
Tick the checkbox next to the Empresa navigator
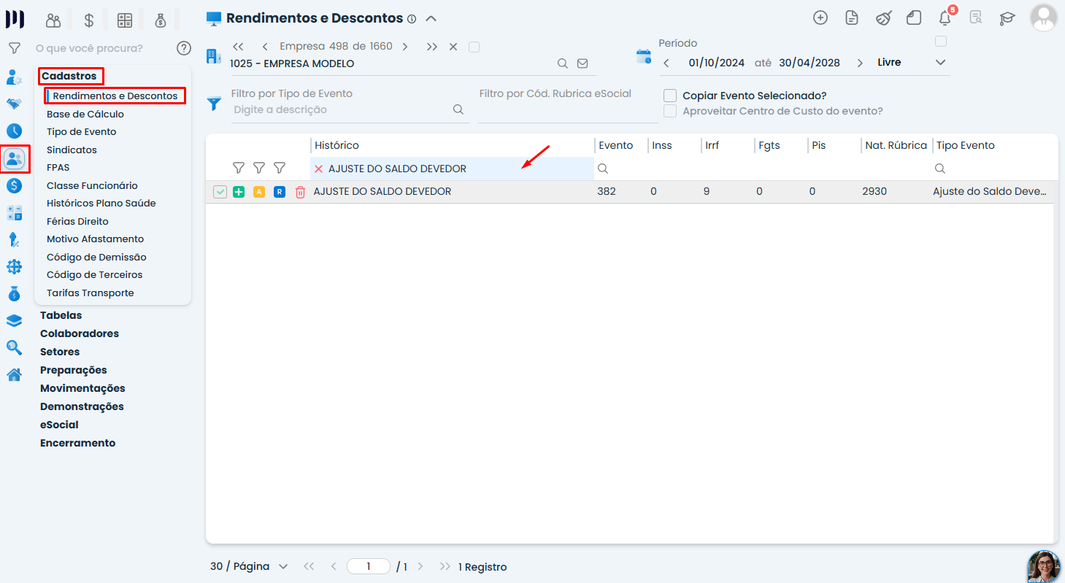(x=474, y=47)
